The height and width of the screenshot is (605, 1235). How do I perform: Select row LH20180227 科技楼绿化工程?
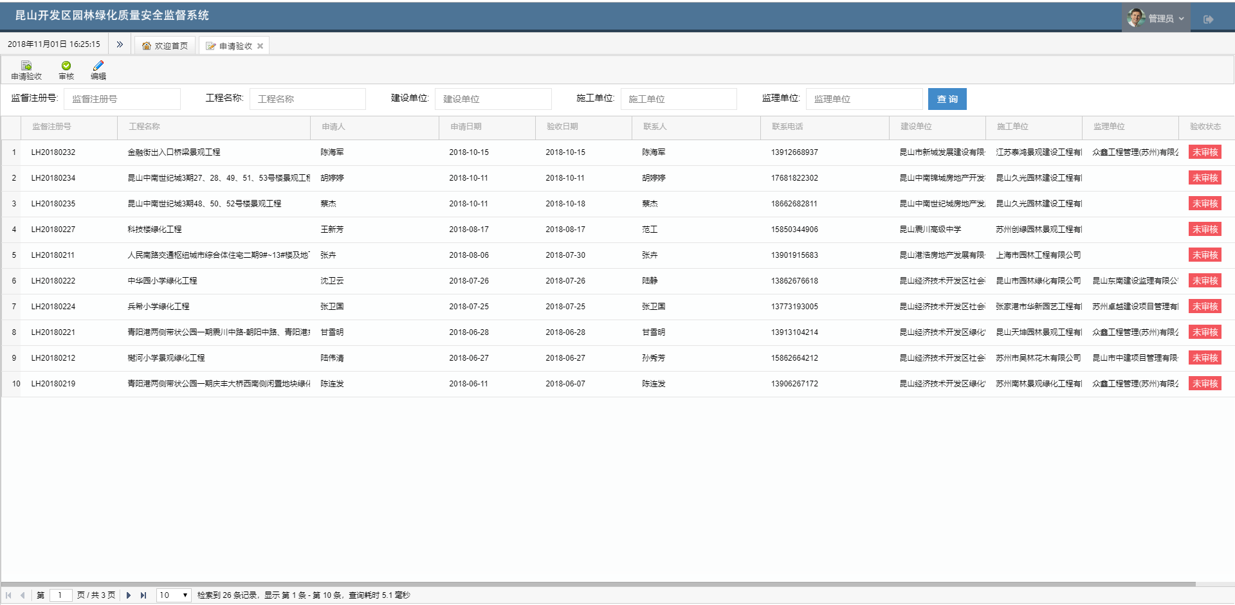pos(154,230)
